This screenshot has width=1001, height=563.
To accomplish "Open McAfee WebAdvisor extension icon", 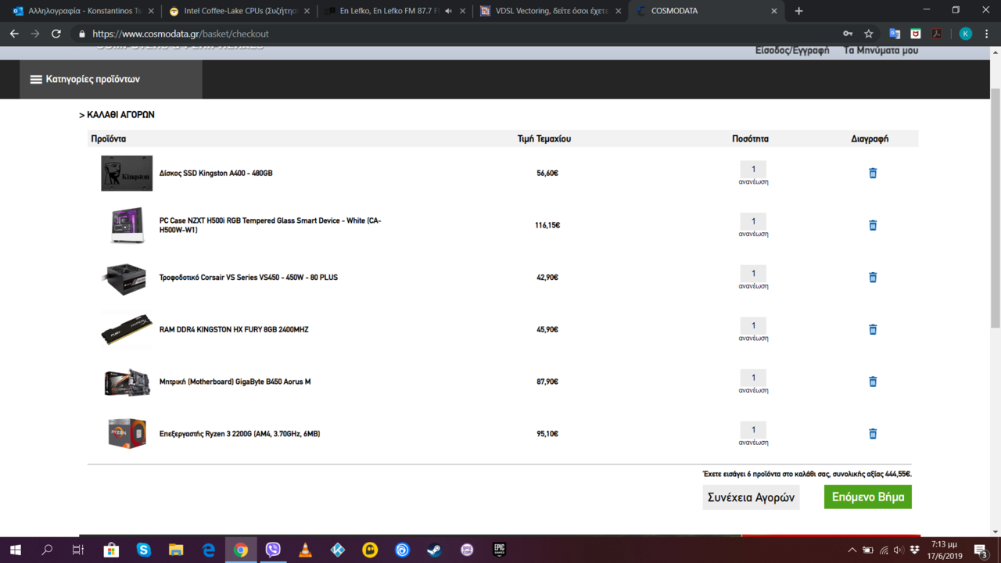I will point(916,34).
